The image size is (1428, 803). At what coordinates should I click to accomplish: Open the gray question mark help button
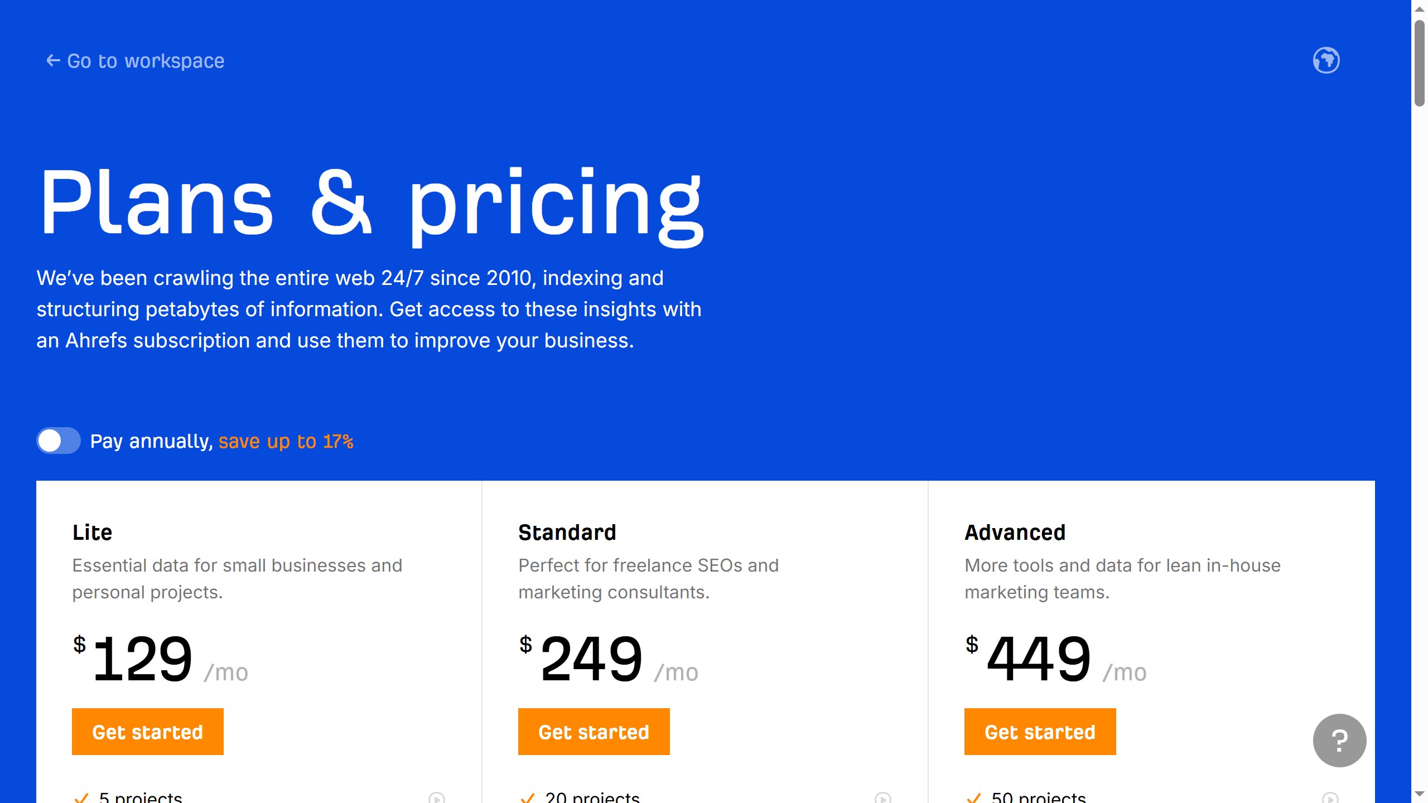[x=1339, y=740]
